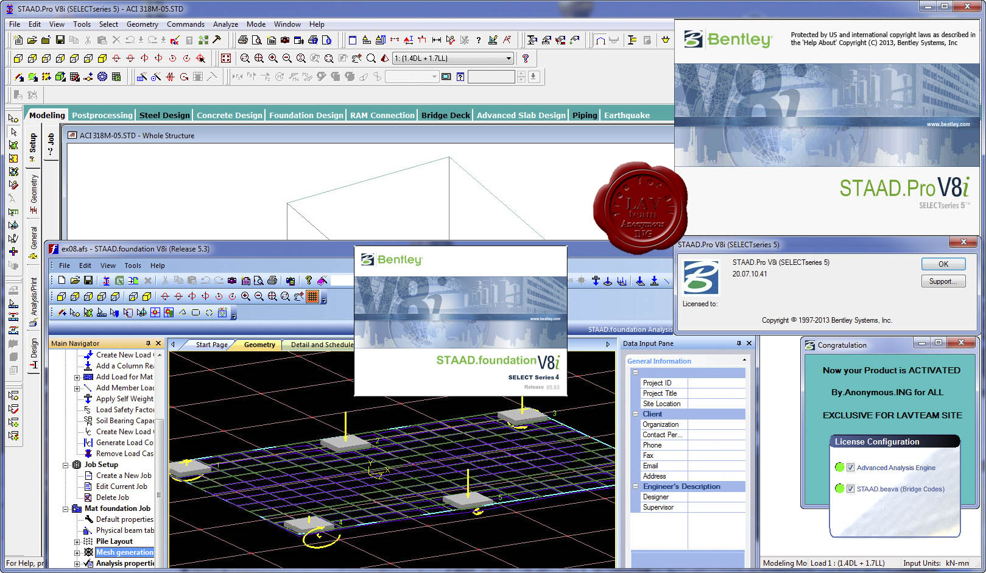This screenshot has height=573, width=986.
Task: Click Zoom In magnifier in STAAD.Pro toolbar
Action: click(x=273, y=58)
